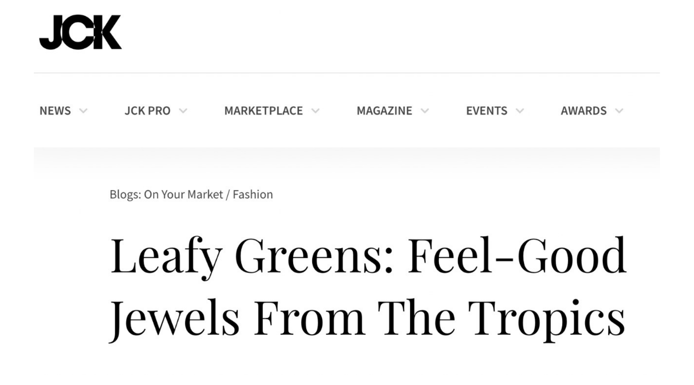
Task: Click the chevron next to Magazine
Action: tap(425, 111)
